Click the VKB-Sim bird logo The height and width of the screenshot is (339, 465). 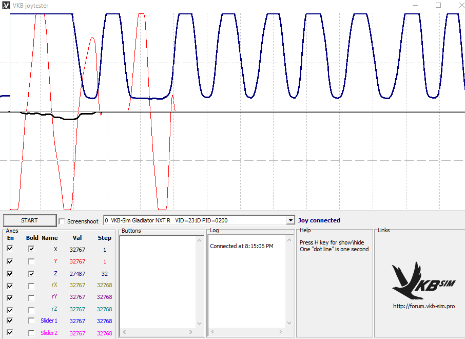tap(423, 280)
